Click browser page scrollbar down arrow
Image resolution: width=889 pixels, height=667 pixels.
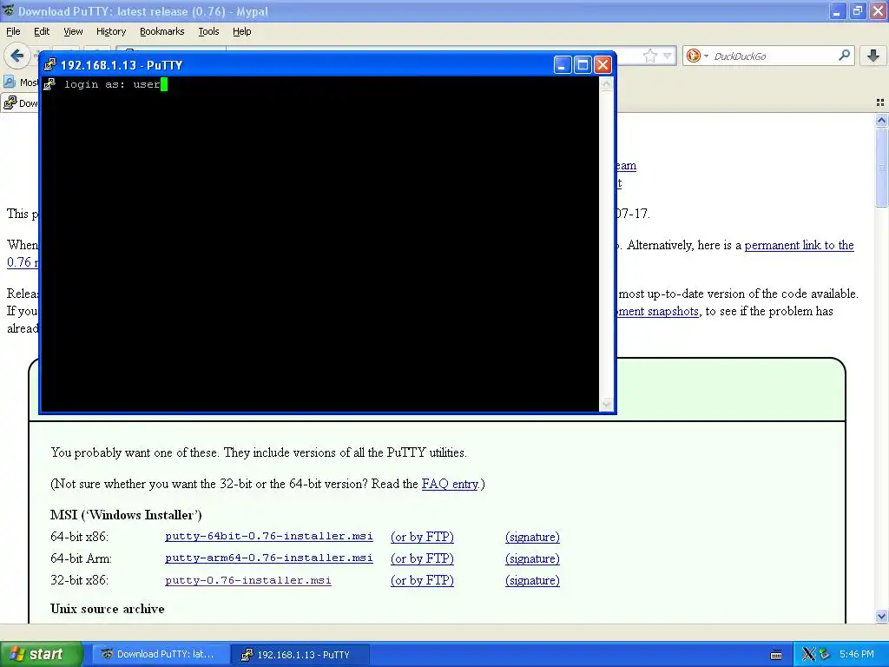click(x=881, y=616)
